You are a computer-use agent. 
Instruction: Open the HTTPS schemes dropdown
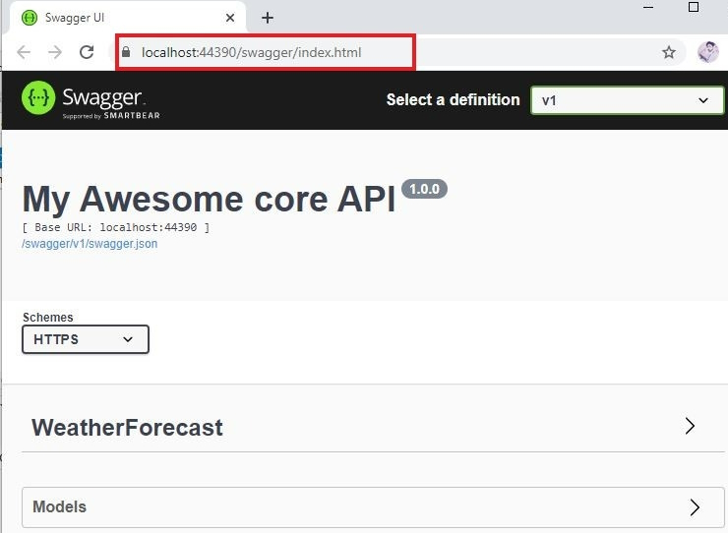(x=86, y=339)
